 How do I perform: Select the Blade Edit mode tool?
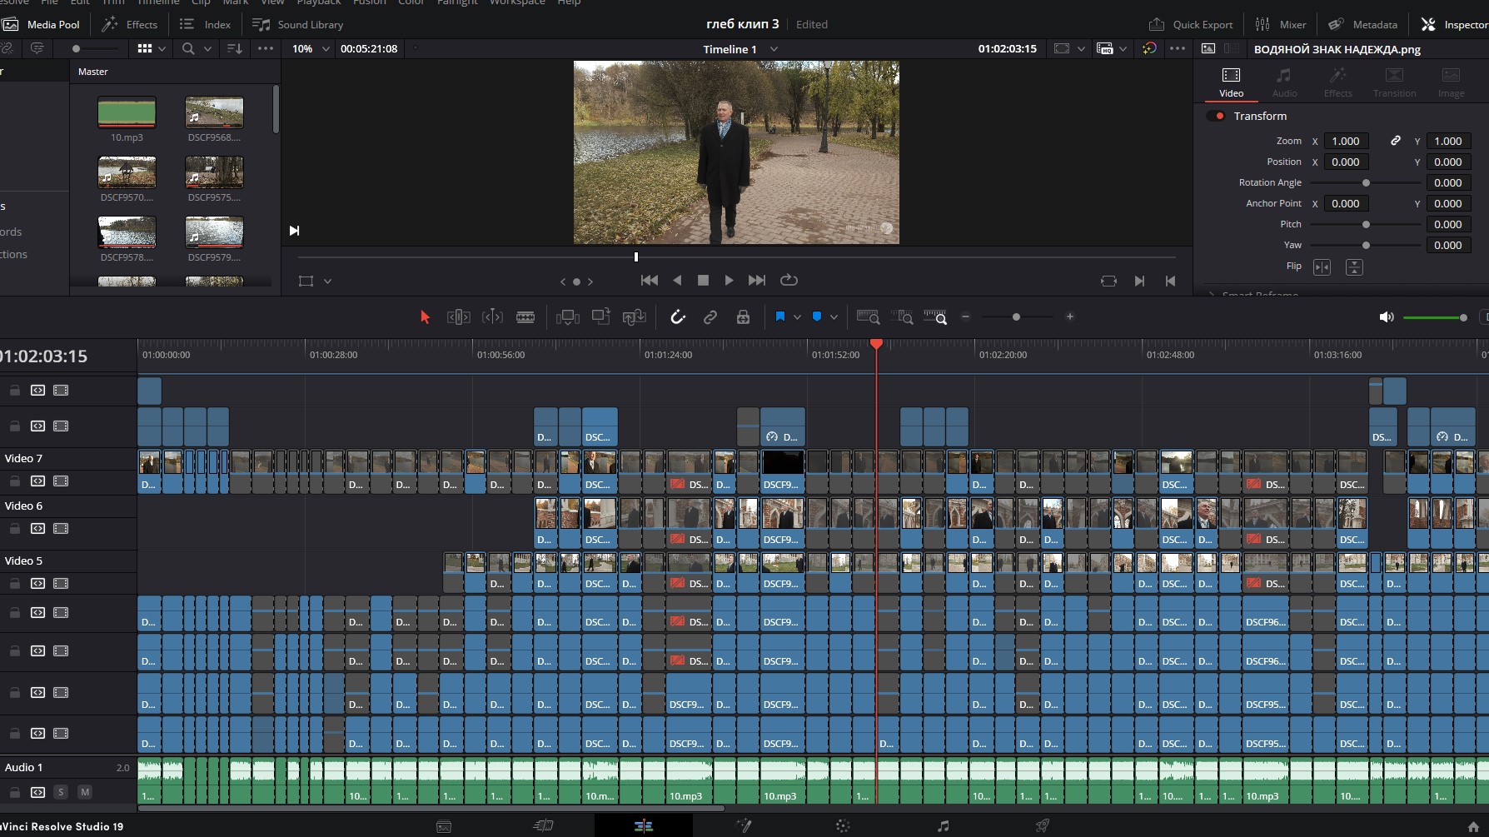[x=525, y=316]
